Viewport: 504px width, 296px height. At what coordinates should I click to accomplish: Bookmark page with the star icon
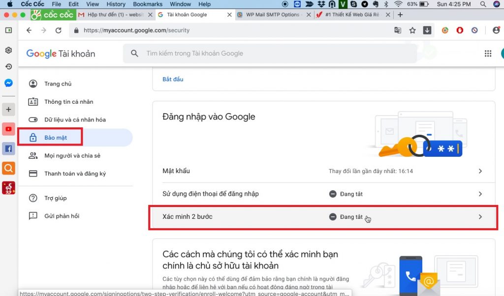(x=412, y=30)
